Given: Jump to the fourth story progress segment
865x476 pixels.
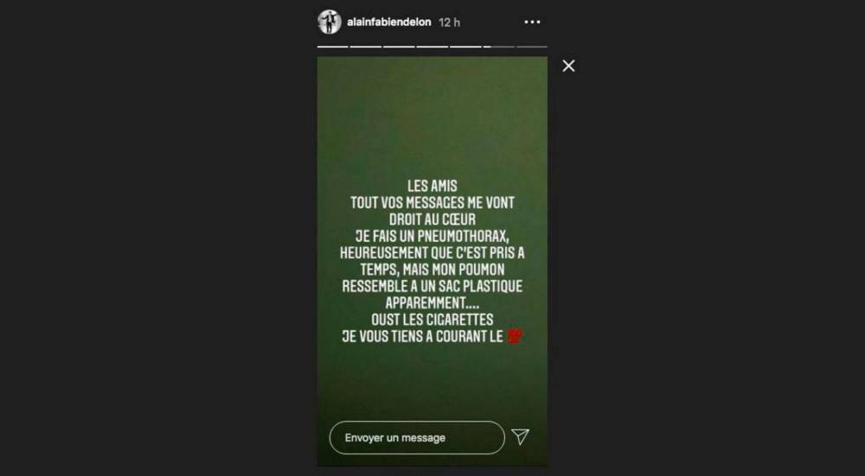Looking at the screenshot, I should [x=432, y=47].
